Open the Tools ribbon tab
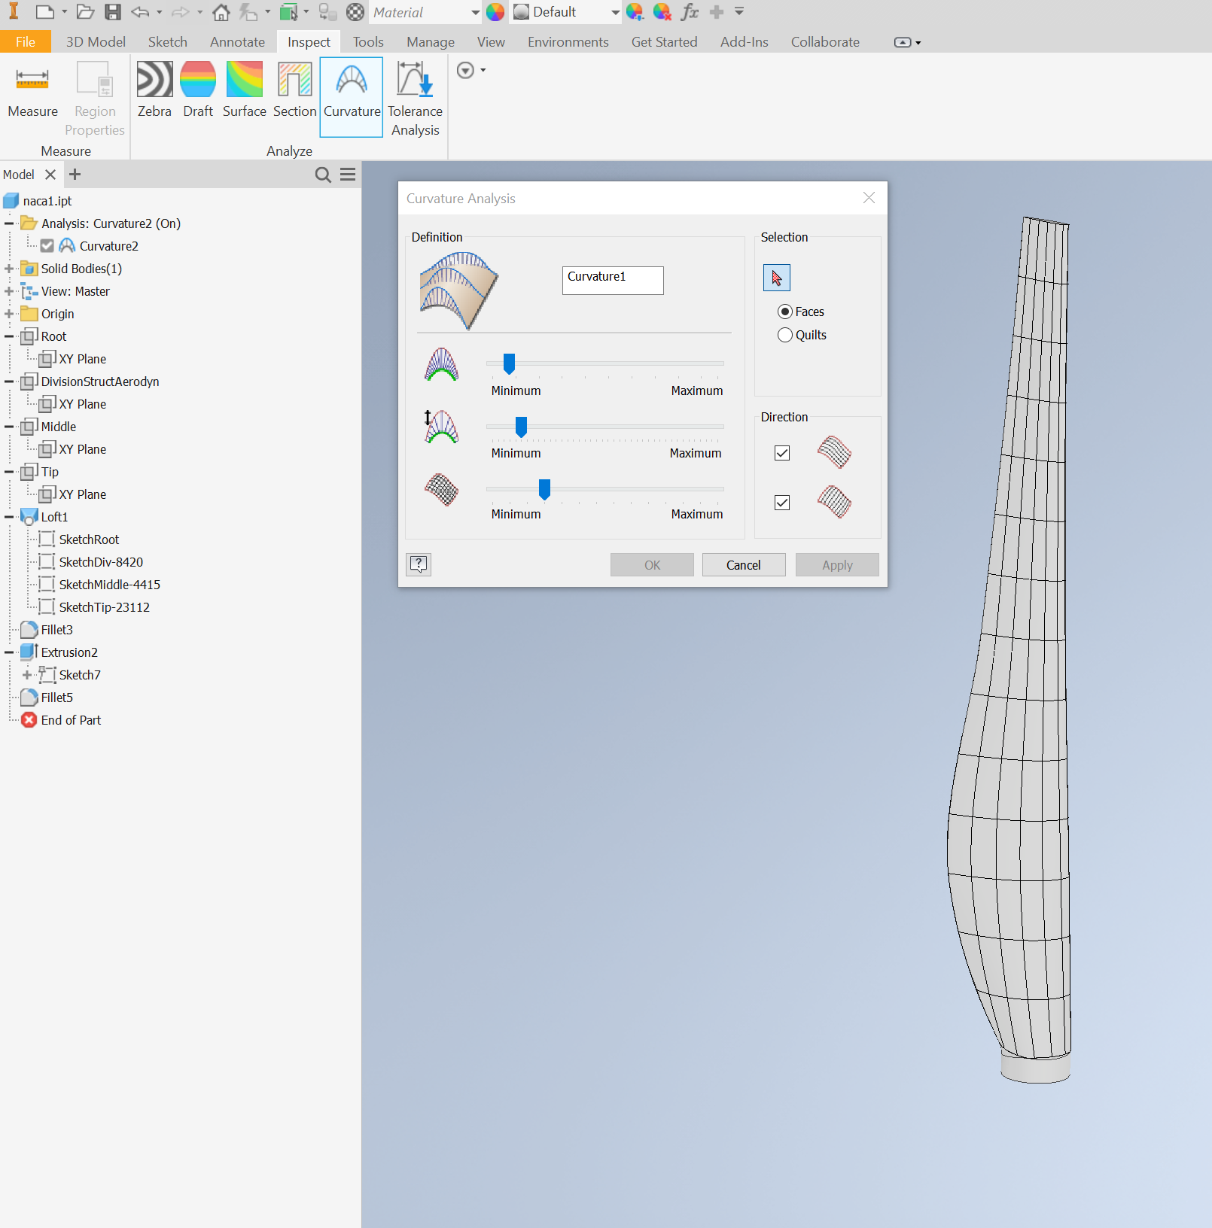Image resolution: width=1212 pixels, height=1228 pixels. [368, 42]
